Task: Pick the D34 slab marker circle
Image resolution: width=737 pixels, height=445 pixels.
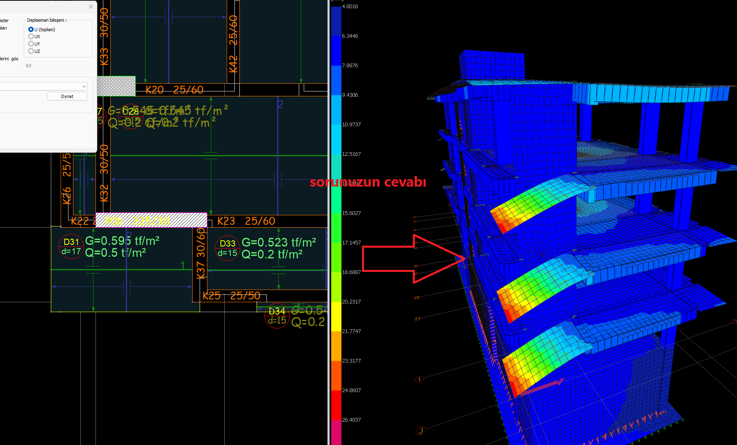Action: pyautogui.click(x=277, y=316)
